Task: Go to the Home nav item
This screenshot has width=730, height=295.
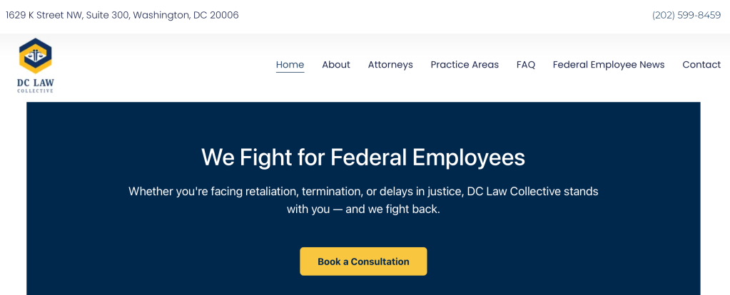Action: coord(290,64)
